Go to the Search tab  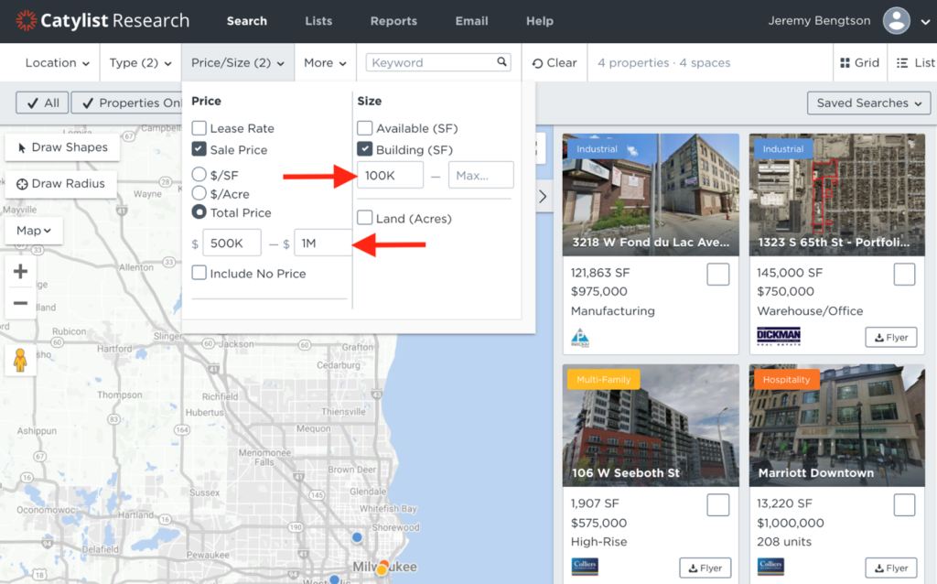[x=247, y=21]
